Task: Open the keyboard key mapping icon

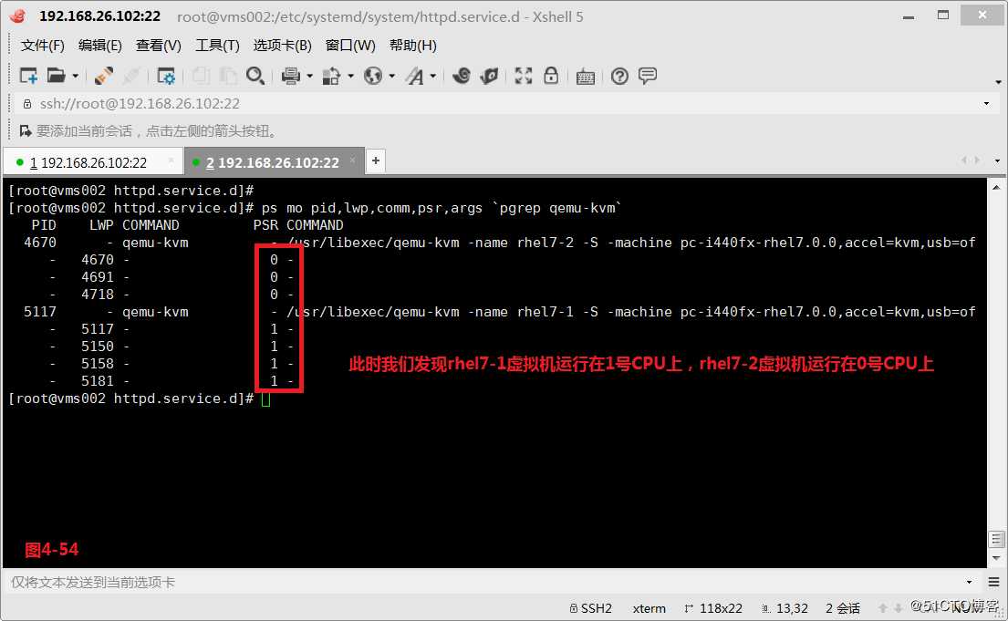Action: [x=585, y=78]
